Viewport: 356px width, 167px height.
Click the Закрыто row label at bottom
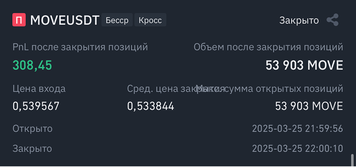pyautogui.click(x=32, y=148)
